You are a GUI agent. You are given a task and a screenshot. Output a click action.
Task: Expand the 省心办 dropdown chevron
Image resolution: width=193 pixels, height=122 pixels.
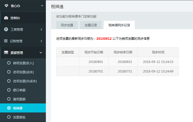42,6
